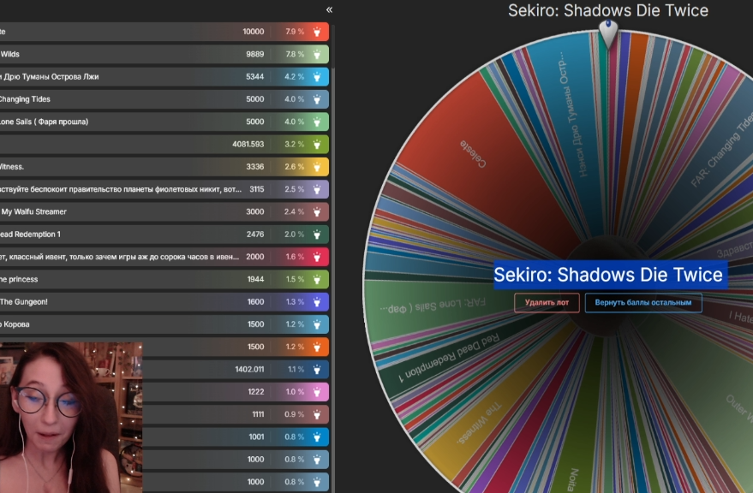Screen dimensions: 753x493
Task: Collapse the lot list with the double-chevron
Action: coord(329,9)
